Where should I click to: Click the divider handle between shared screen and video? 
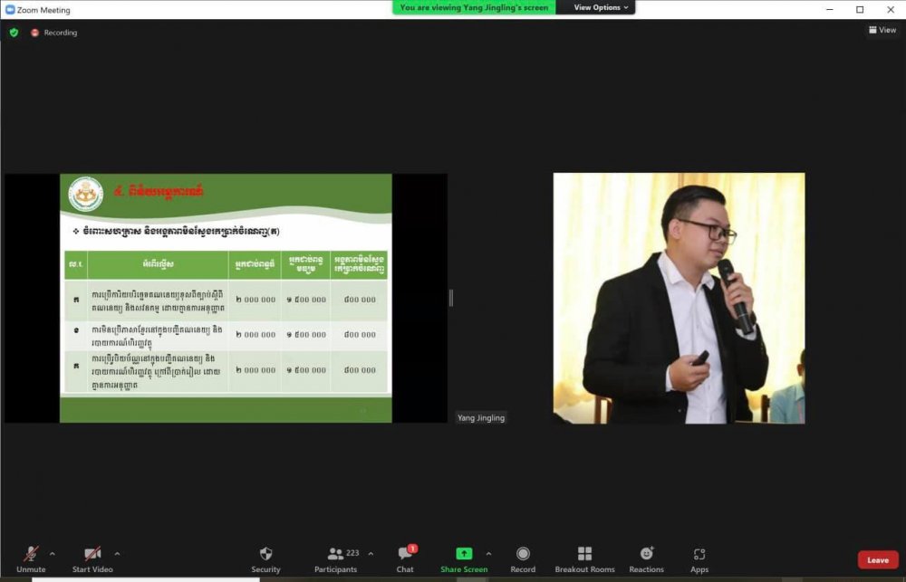[x=450, y=298]
